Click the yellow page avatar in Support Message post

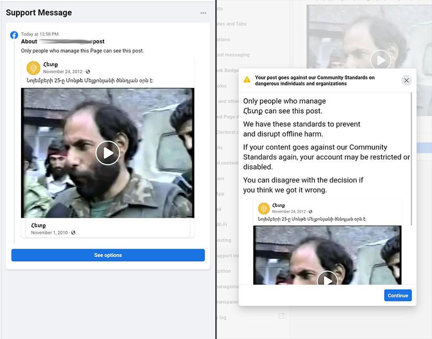pos(33,68)
